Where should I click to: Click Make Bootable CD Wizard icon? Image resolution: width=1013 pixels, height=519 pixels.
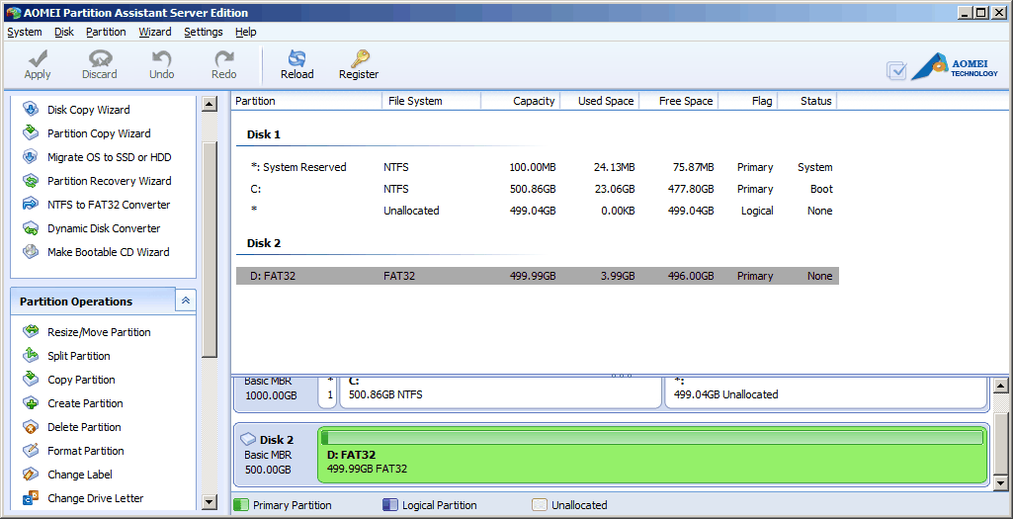click(31, 252)
